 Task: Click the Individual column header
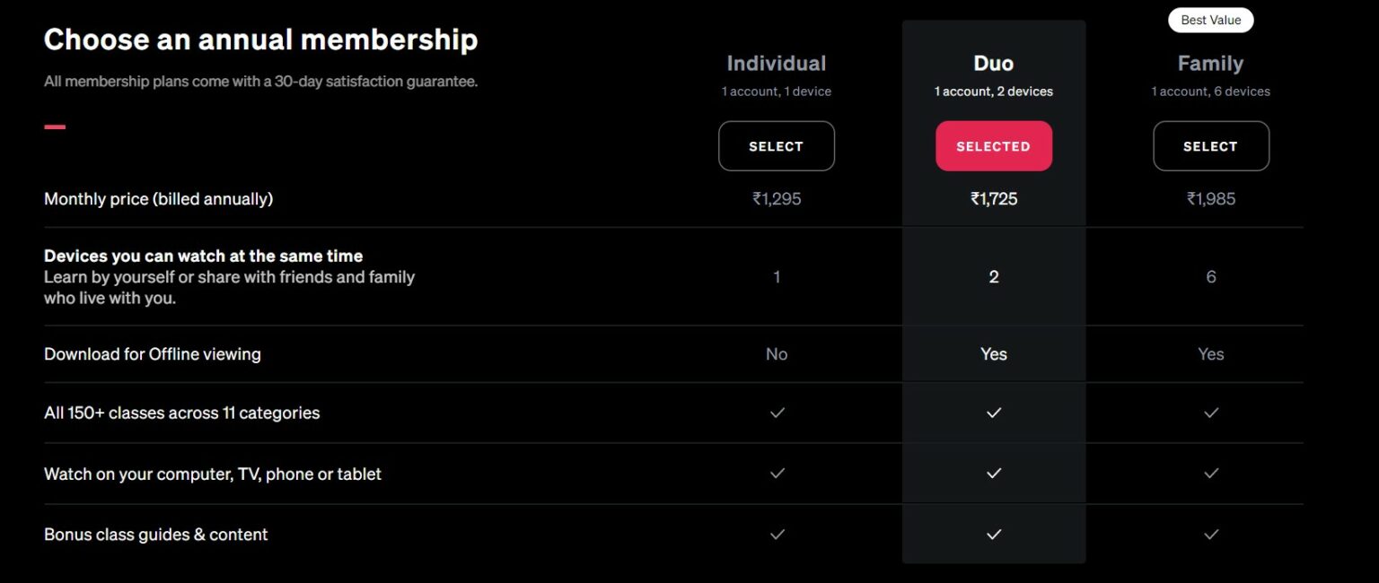point(777,63)
